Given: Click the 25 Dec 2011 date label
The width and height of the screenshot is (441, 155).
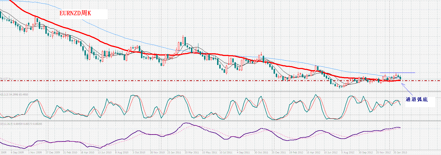Looking at the screenshot, I should 279,153.
